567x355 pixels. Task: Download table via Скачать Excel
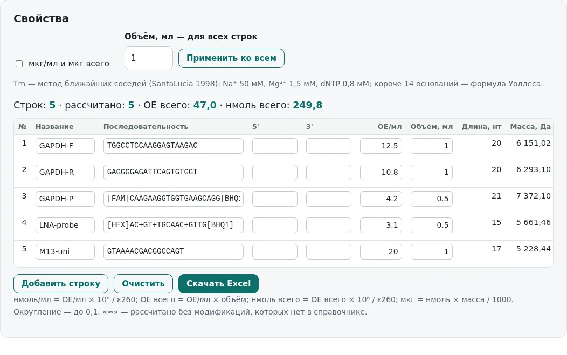click(218, 284)
